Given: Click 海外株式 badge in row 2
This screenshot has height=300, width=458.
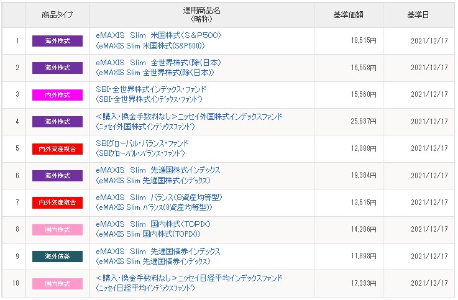Looking at the screenshot, I should pyautogui.click(x=57, y=68).
